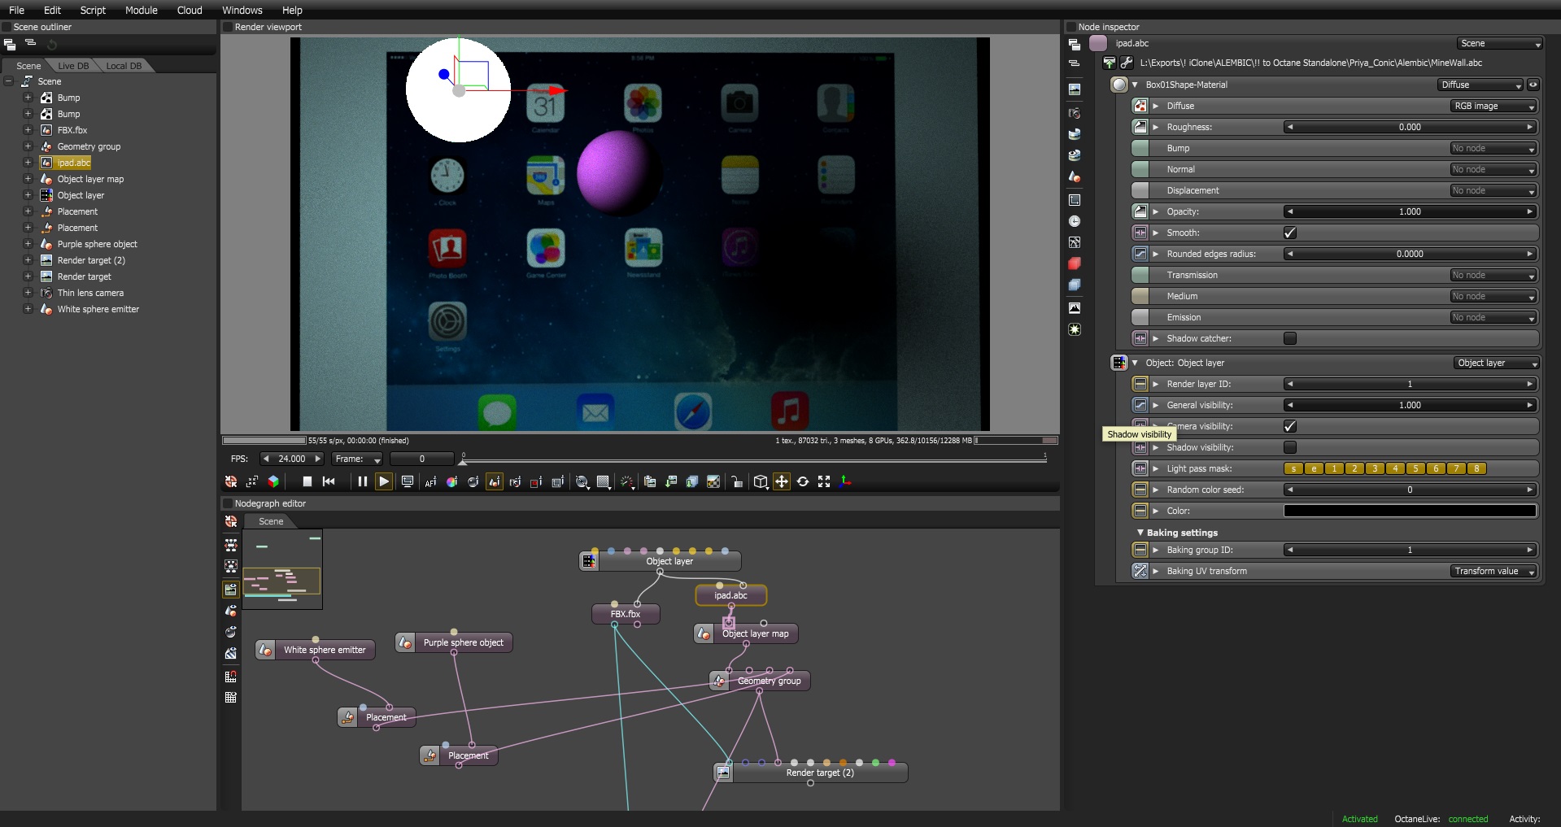Open the Baking UV Transform value dropdown

pyautogui.click(x=1493, y=571)
